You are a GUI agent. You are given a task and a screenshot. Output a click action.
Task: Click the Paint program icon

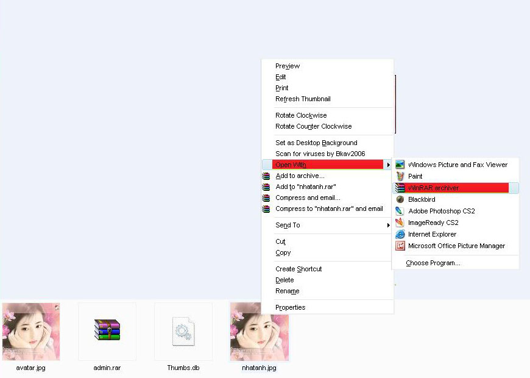400,176
